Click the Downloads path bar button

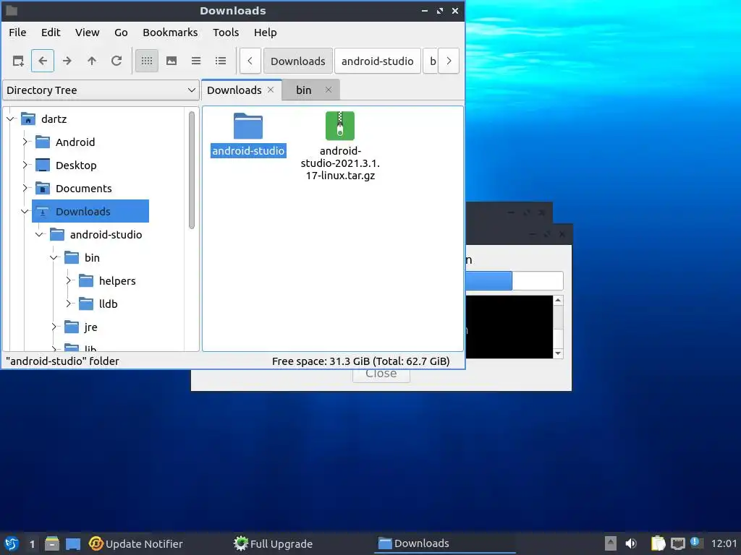coord(297,61)
